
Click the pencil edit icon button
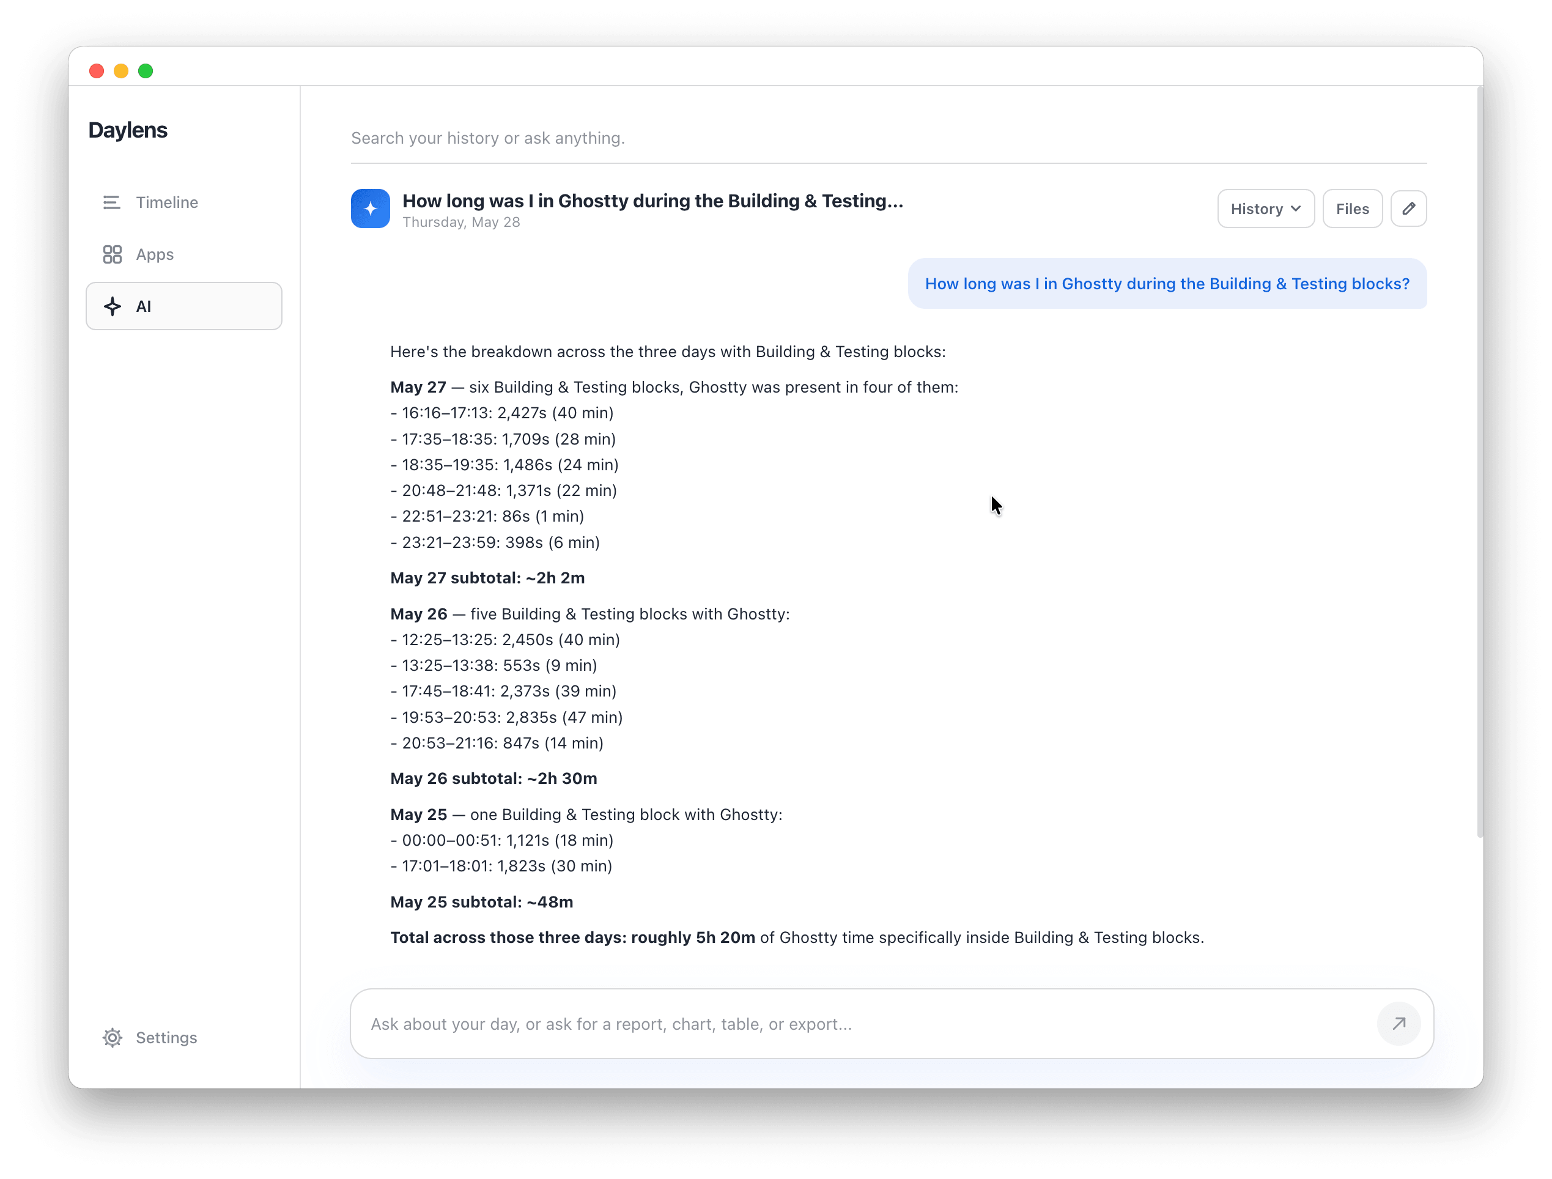coord(1408,209)
